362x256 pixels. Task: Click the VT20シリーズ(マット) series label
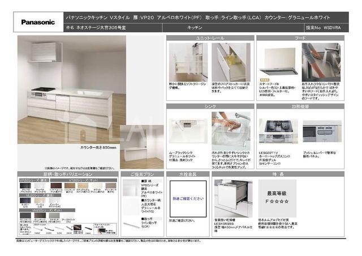(84, 180)
